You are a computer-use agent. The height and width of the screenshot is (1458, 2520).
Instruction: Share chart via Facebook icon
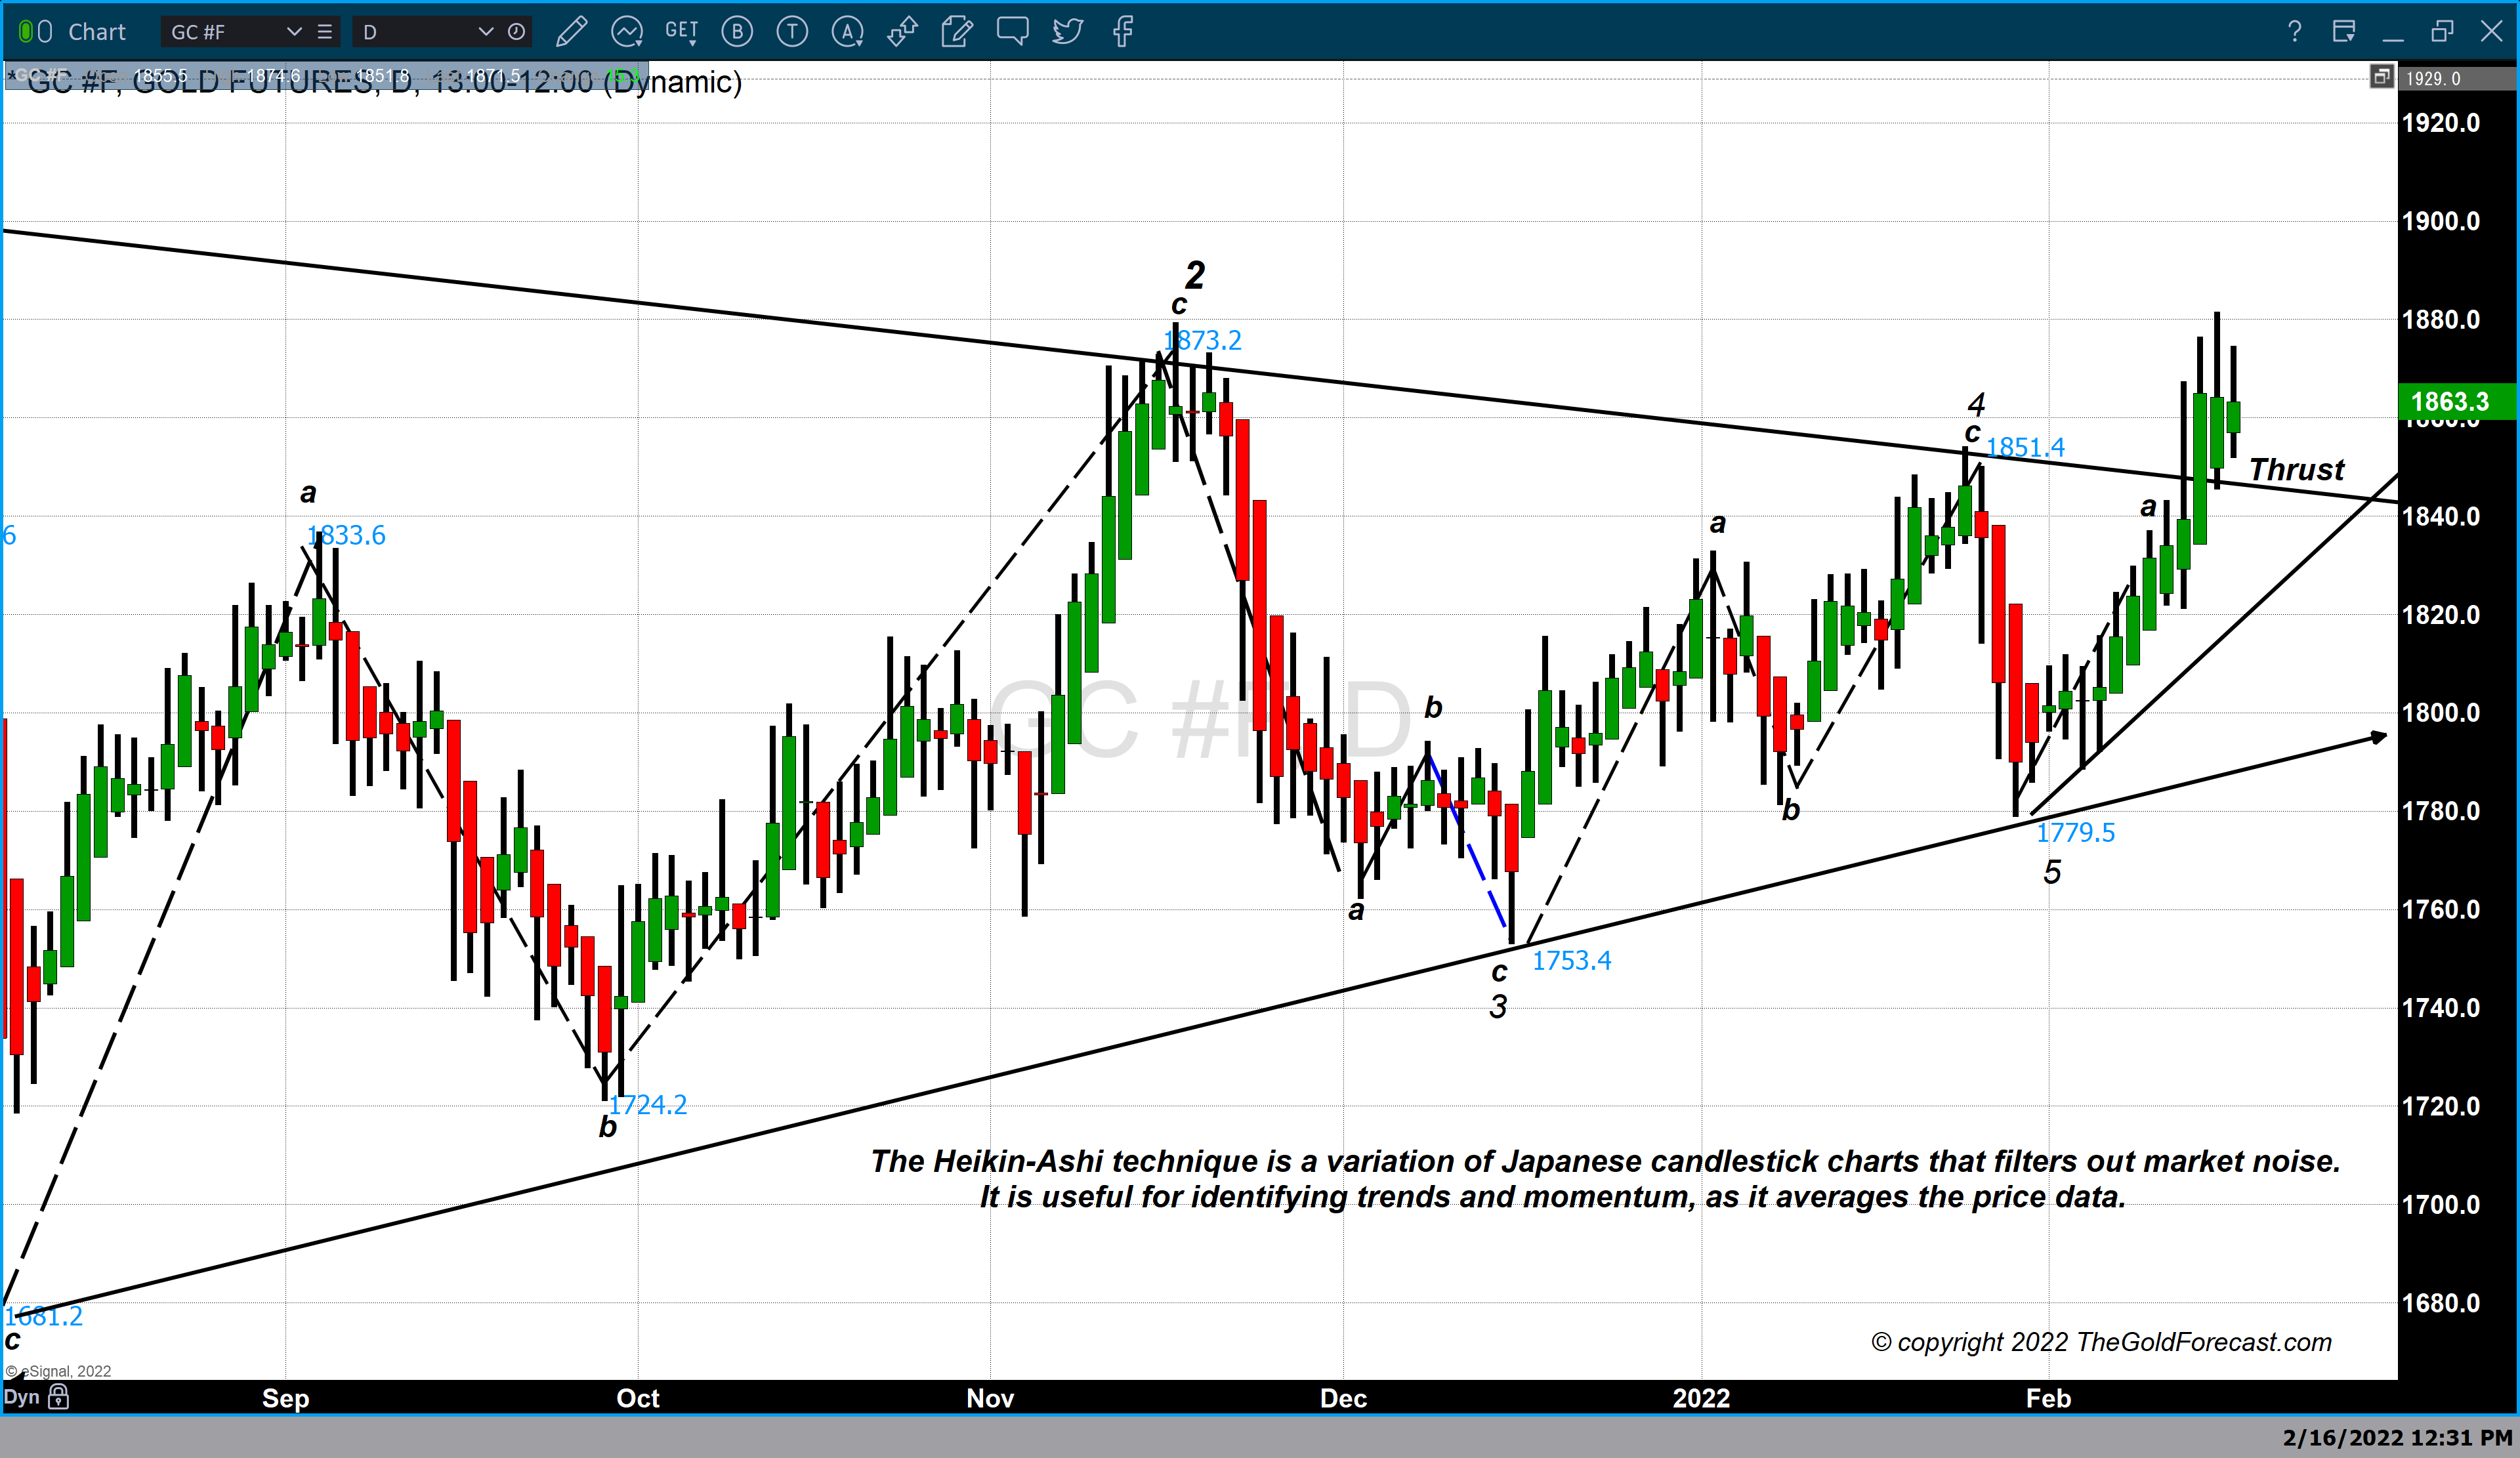(1123, 32)
